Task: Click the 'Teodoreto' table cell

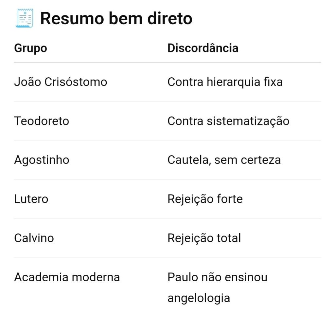Action: [42, 121]
